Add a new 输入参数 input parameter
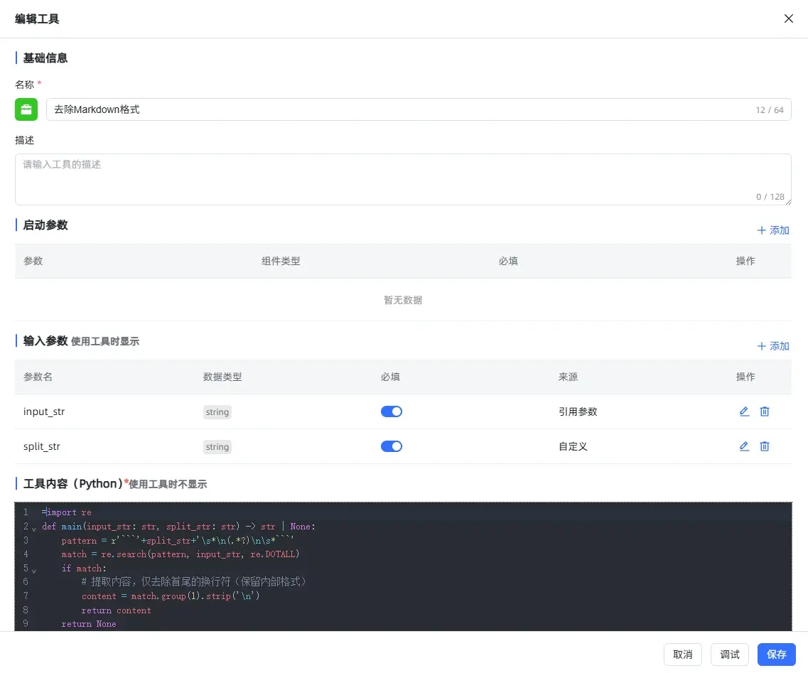The image size is (808, 673). pos(773,346)
